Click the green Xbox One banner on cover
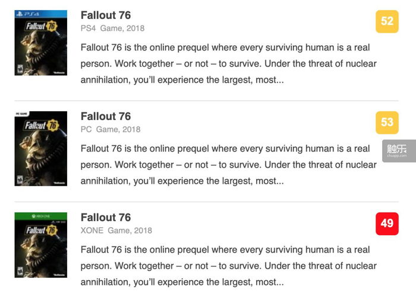416x302 pixels. (40, 215)
